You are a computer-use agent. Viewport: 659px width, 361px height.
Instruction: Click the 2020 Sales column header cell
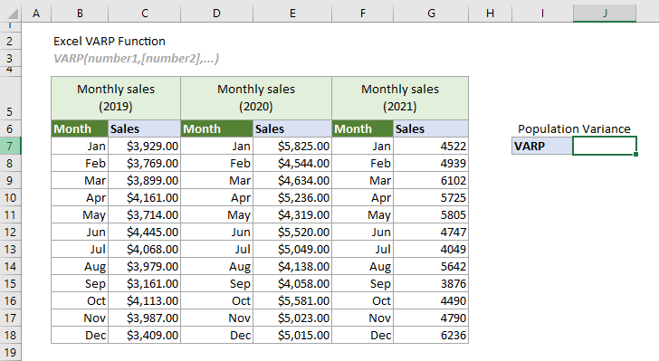[x=292, y=128]
